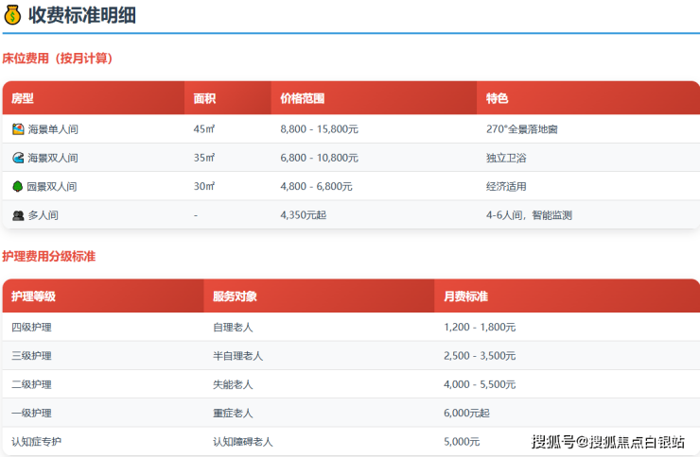Click the 6,000元起 monthly fee cell
This screenshot has width=700, height=457.
point(467,414)
